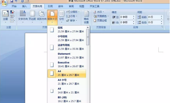Increase the left indent value
The height and width of the screenshot is (103, 171).
(134, 16)
